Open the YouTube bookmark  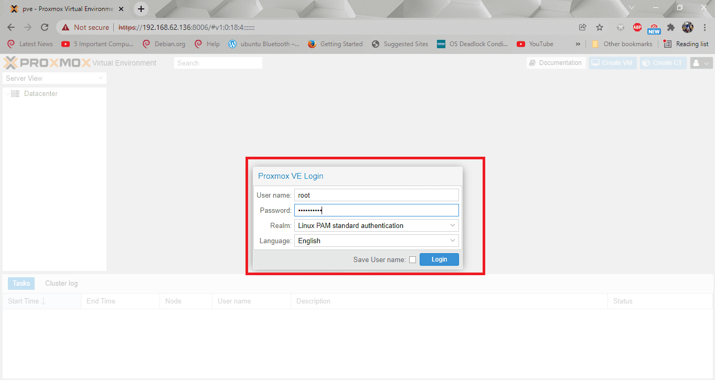click(535, 44)
